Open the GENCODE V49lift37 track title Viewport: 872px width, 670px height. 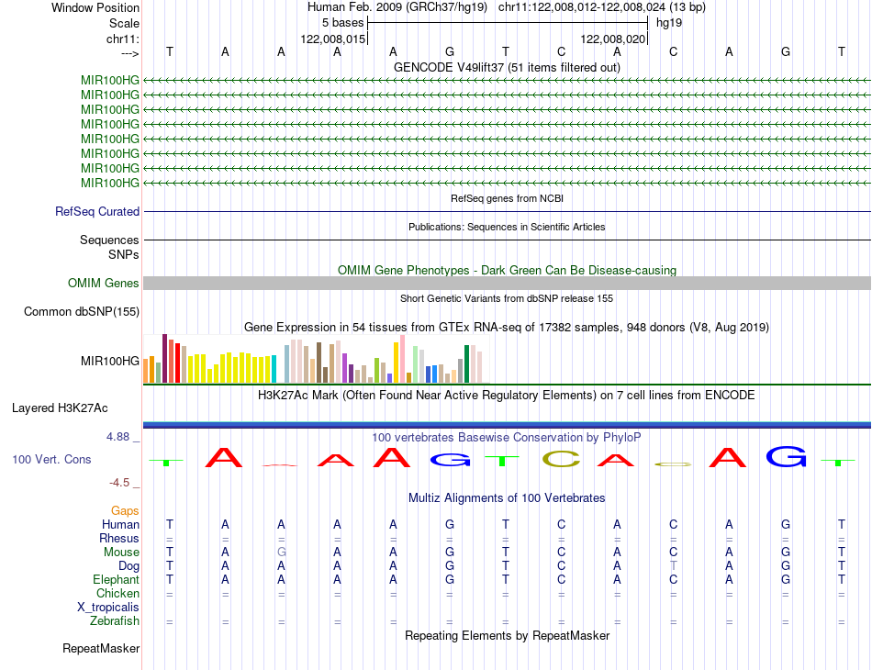tap(507, 67)
